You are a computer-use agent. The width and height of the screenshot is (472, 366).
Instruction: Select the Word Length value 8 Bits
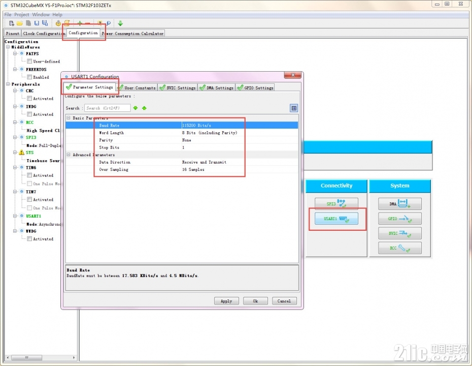pyautogui.click(x=210, y=133)
